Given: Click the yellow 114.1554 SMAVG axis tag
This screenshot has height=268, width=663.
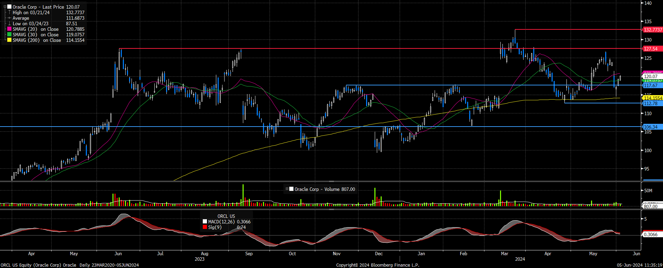Looking at the screenshot, I should [653, 98].
